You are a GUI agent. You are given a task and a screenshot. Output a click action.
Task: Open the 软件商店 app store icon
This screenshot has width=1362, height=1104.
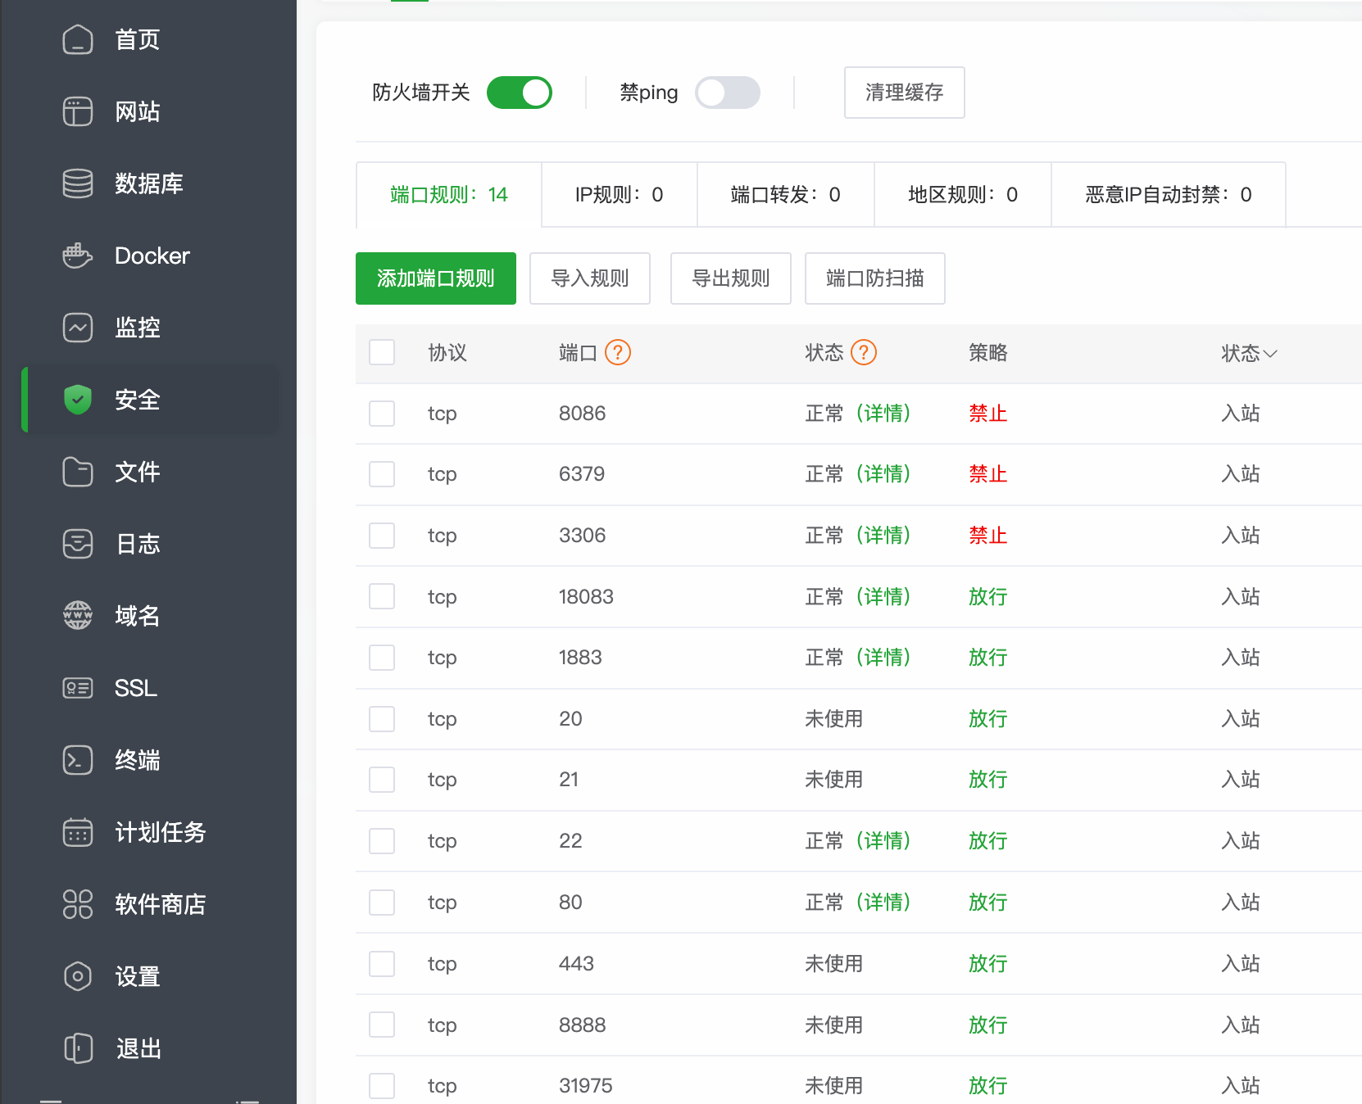(78, 904)
